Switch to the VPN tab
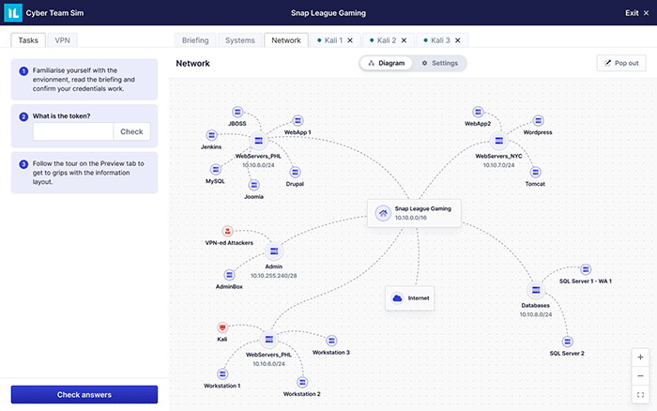Image resolution: width=657 pixels, height=411 pixels. (x=62, y=40)
